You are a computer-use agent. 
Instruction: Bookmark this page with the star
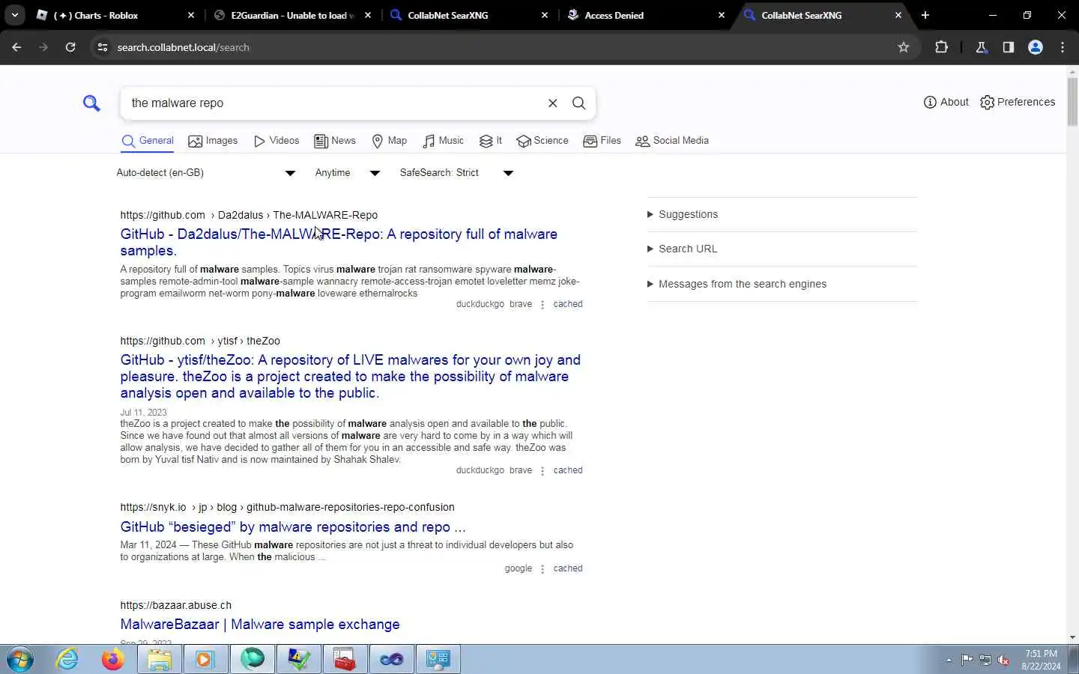(x=904, y=47)
